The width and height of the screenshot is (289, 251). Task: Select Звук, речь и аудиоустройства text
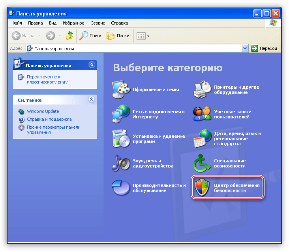153,164
